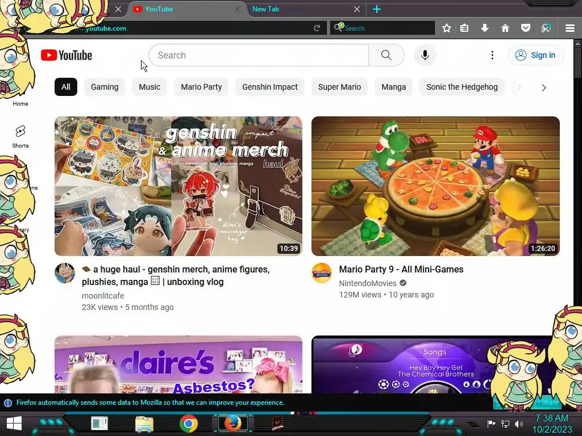Screen dimensions: 582x436
Task: Select the Genshin Impact filter chip
Action: pos(270,87)
